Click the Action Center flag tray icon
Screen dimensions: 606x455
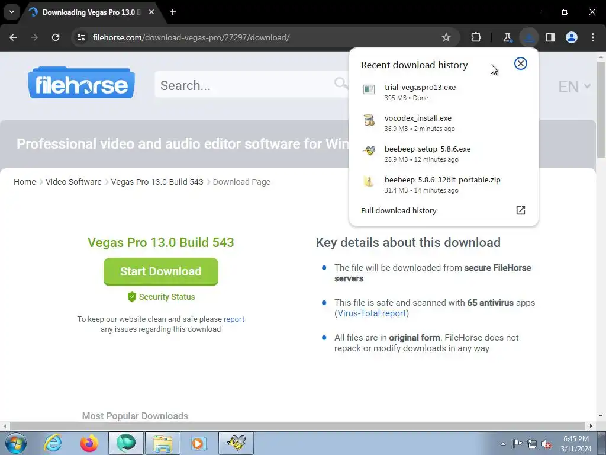pyautogui.click(x=517, y=444)
